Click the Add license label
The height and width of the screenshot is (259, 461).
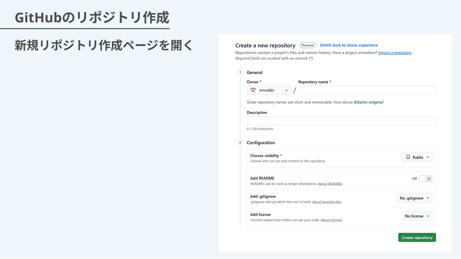[260, 214]
